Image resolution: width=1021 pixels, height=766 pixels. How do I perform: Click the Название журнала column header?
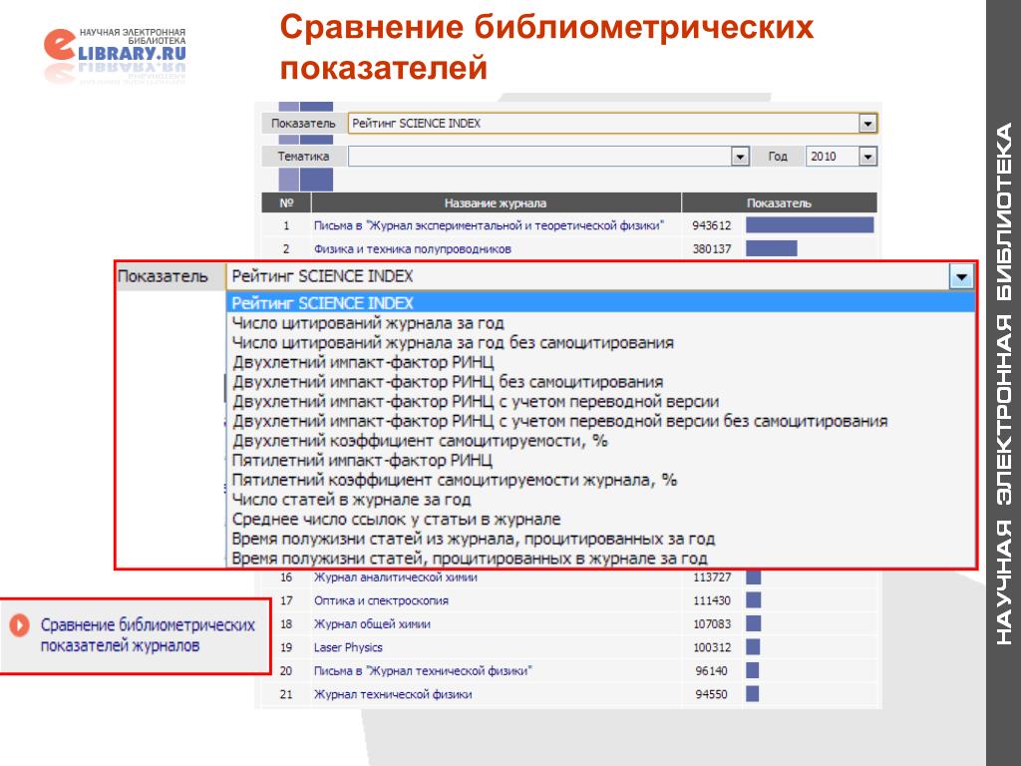tap(496, 203)
